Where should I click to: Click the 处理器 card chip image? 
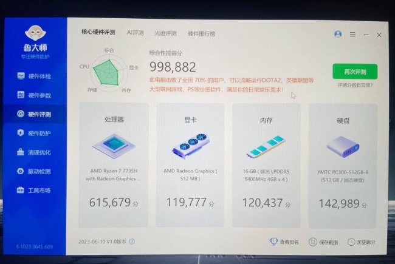point(114,146)
